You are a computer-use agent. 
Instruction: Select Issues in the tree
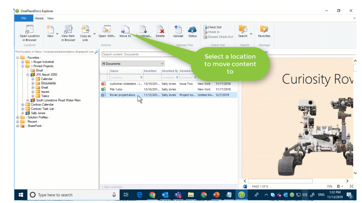[45, 92]
